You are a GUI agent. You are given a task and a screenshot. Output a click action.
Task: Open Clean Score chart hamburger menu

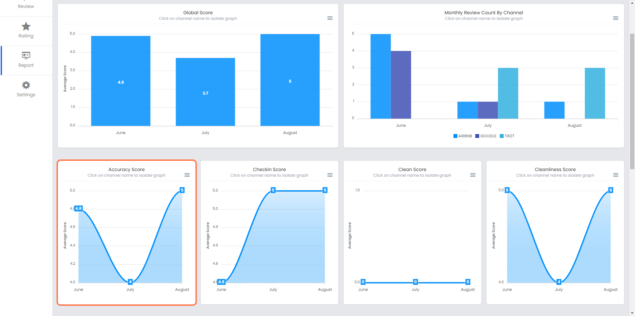(473, 175)
